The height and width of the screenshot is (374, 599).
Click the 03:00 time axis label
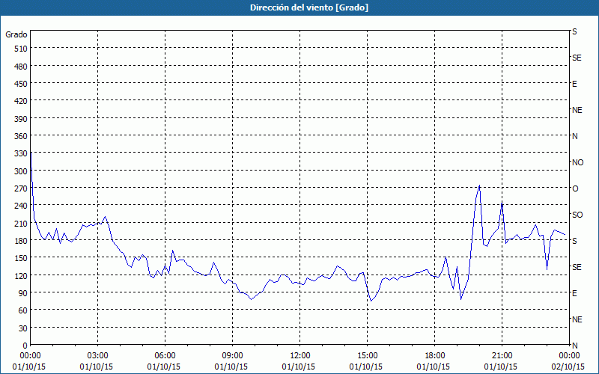point(97,356)
